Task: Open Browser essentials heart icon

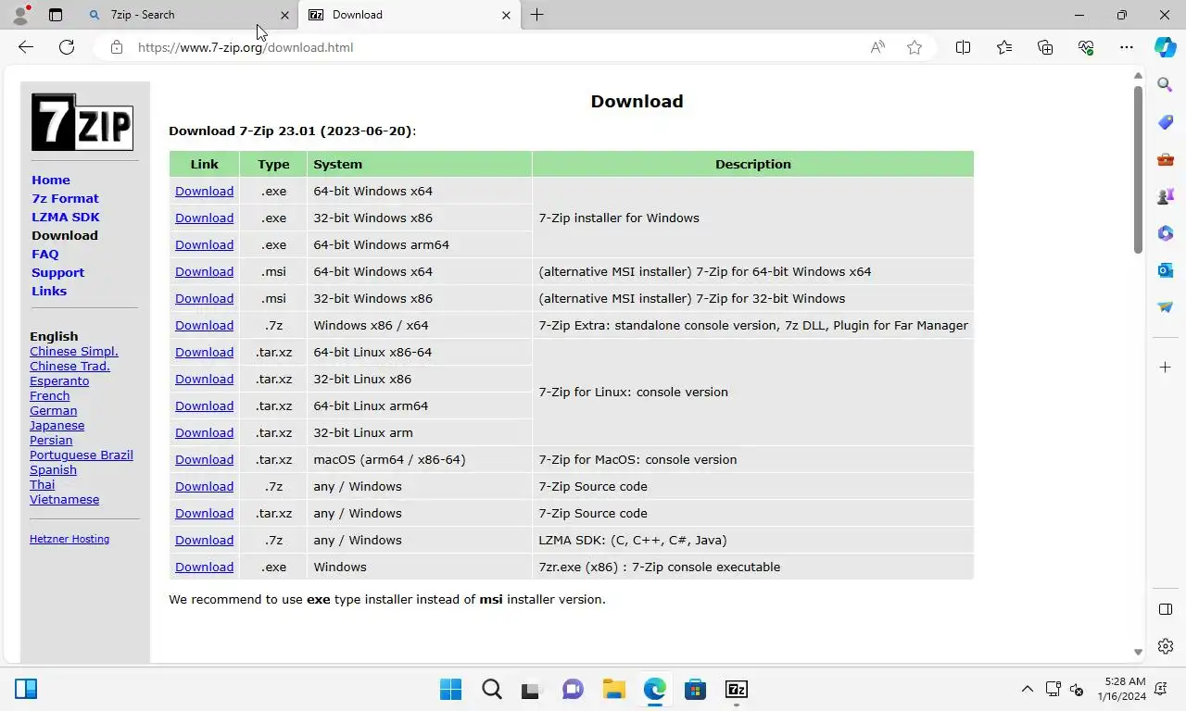Action: (1086, 47)
